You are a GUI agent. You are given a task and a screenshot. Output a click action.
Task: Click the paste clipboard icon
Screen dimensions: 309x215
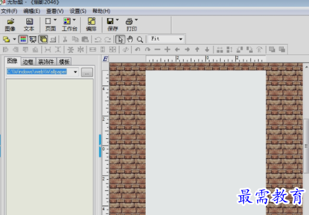pyautogui.click(x=85, y=39)
